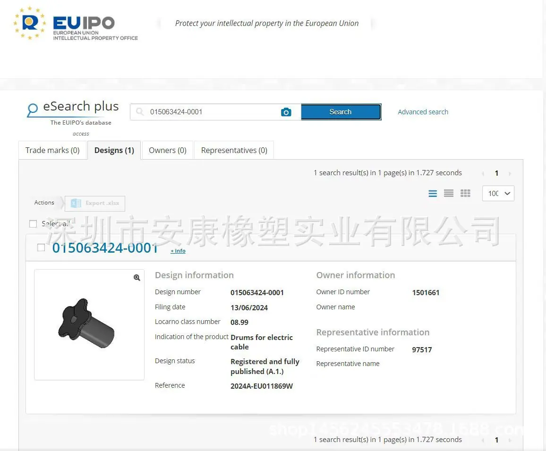Select text Drums for electric cable
Image resolution: width=546 pixels, height=451 pixels.
262,342
